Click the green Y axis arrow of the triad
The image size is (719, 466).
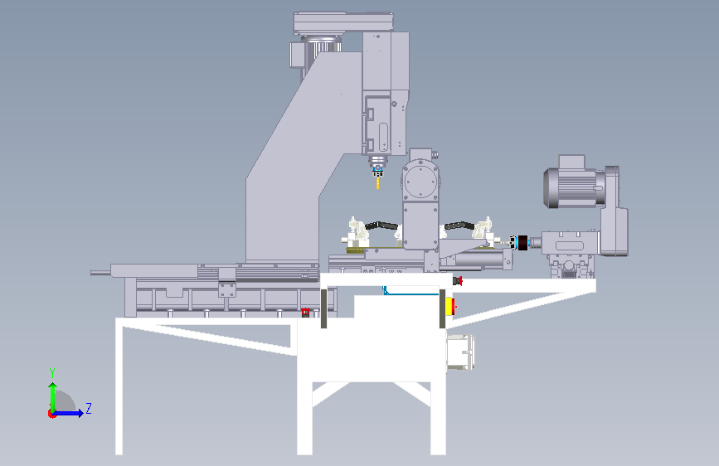point(53,396)
